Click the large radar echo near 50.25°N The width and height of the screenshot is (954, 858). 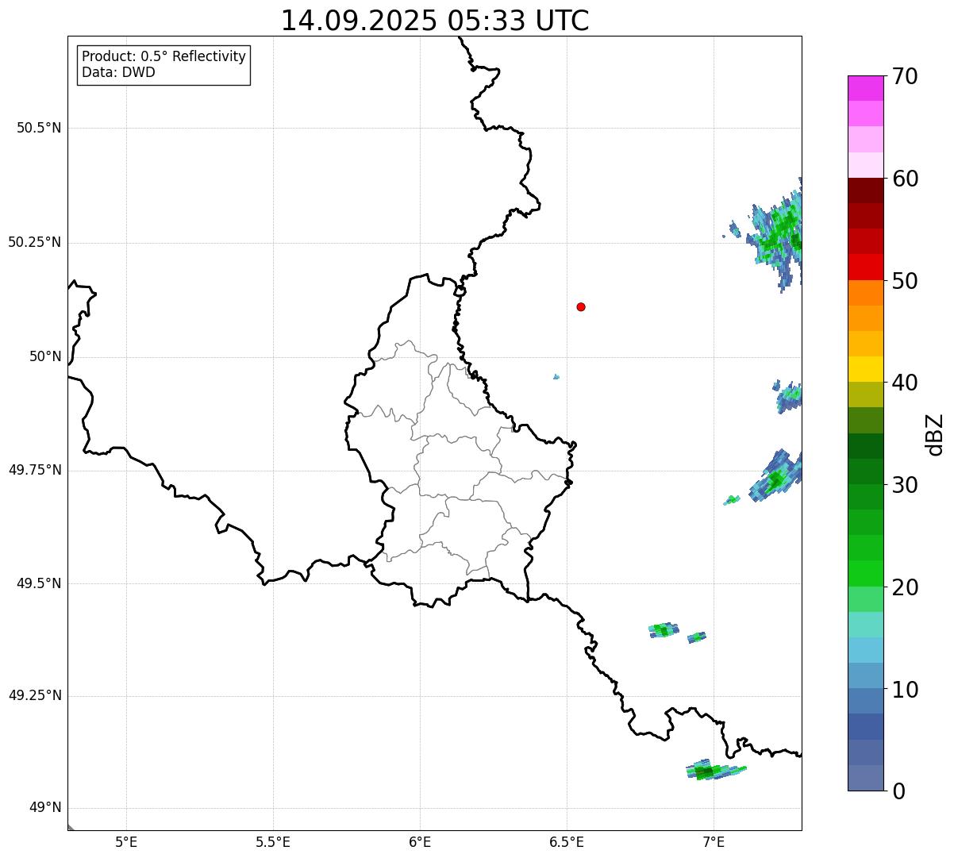tap(774, 234)
